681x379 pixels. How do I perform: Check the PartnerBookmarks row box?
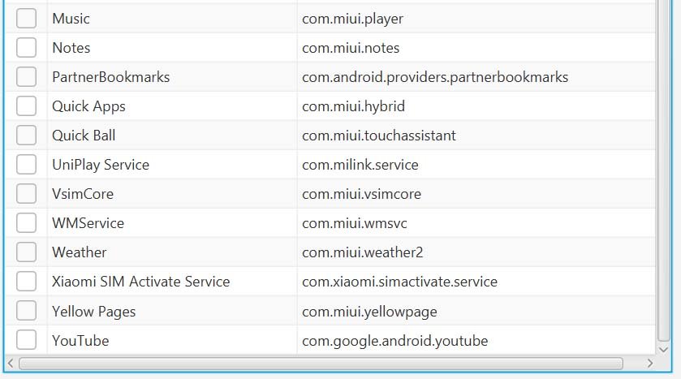tap(26, 77)
